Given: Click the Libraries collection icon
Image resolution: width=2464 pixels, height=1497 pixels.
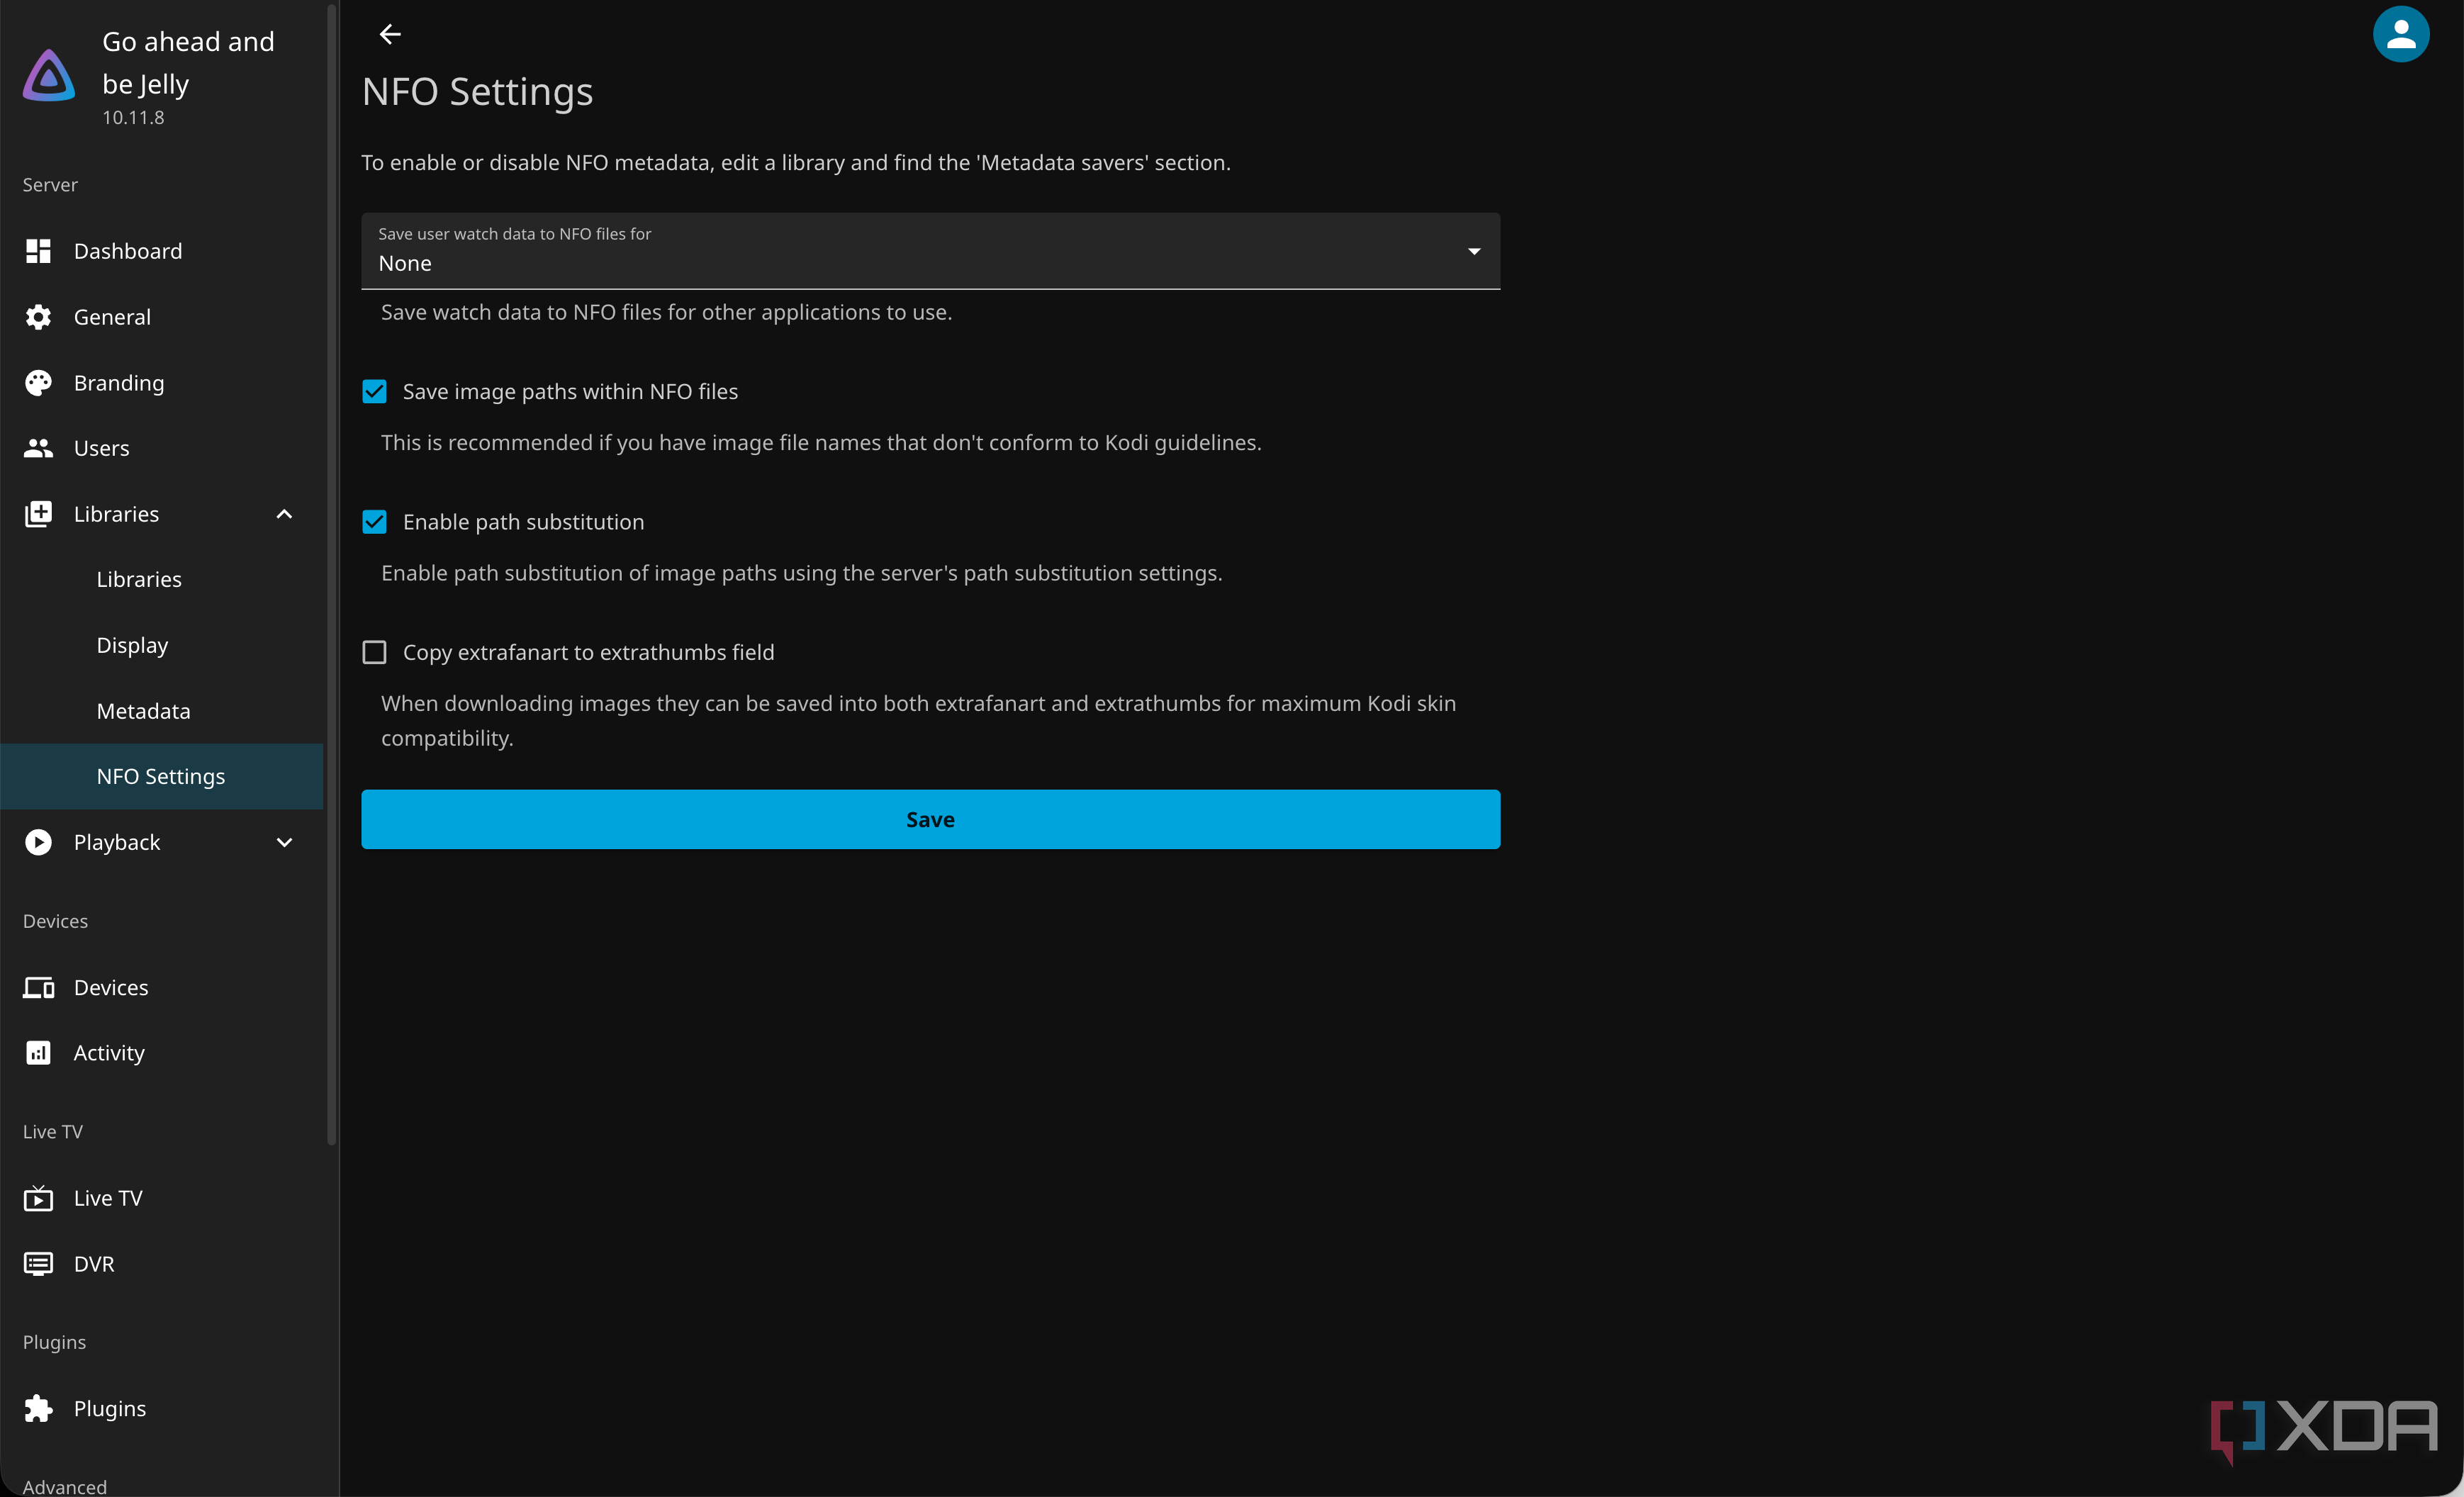Looking at the screenshot, I should click(x=38, y=514).
